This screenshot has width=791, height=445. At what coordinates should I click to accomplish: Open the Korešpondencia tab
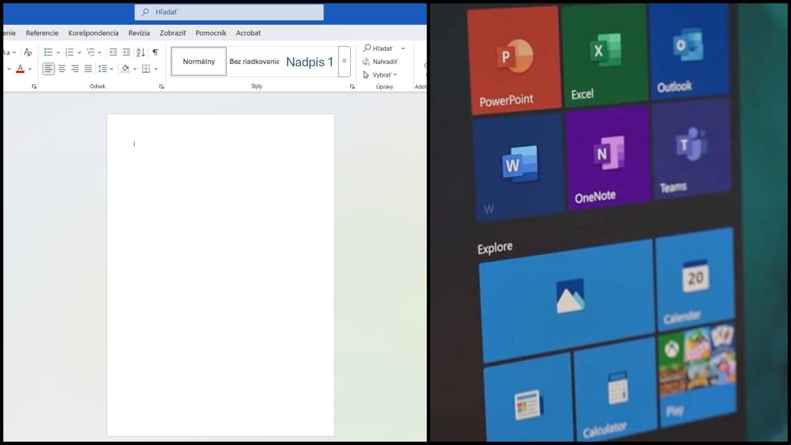[x=93, y=33]
